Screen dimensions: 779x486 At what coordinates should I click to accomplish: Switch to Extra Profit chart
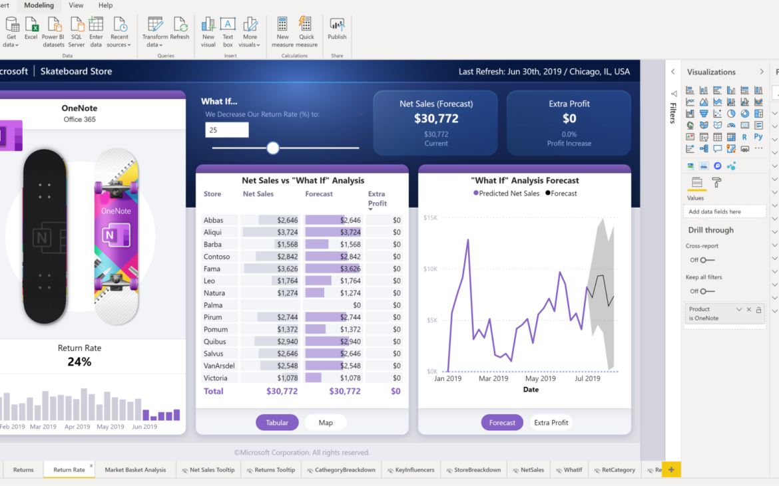[x=551, y=423]
